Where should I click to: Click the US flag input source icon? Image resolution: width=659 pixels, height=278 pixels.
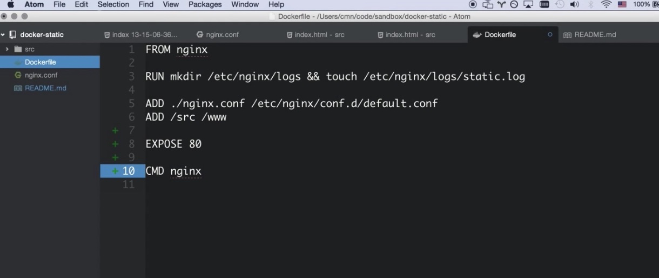622,4
